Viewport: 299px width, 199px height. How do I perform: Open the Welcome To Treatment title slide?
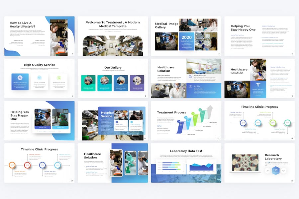pos(113,36)
